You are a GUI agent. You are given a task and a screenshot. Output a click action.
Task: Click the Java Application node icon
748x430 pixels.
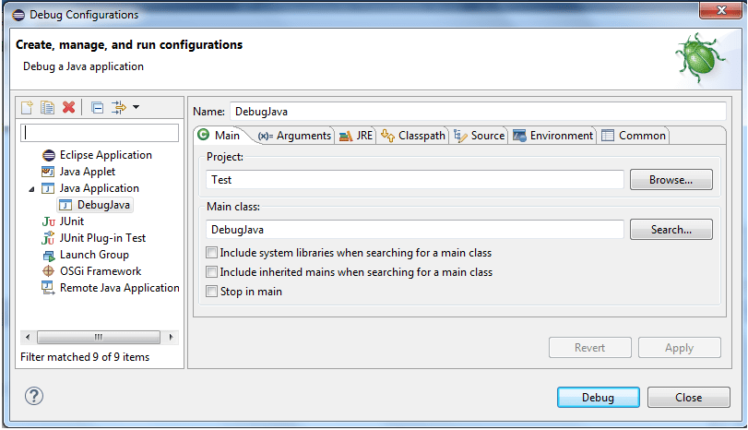pos(48,188)
